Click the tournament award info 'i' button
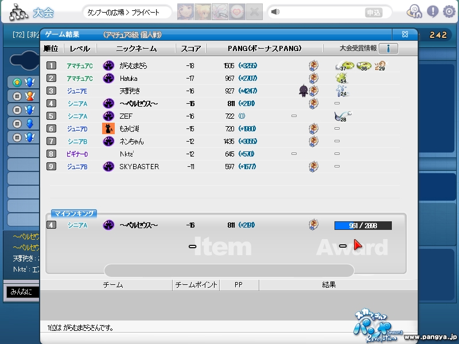Image resolution: width=459 pixels, height=344 pixels. pyautogui.click(x=388, y=48)
